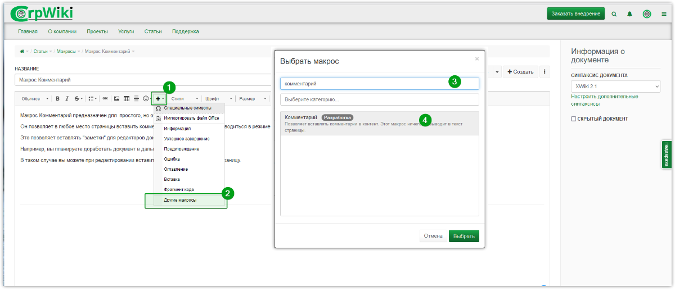Screen dimensions: 675x300
Task: Open 'Проекты' navigation tab
Action: pos(97,31)
